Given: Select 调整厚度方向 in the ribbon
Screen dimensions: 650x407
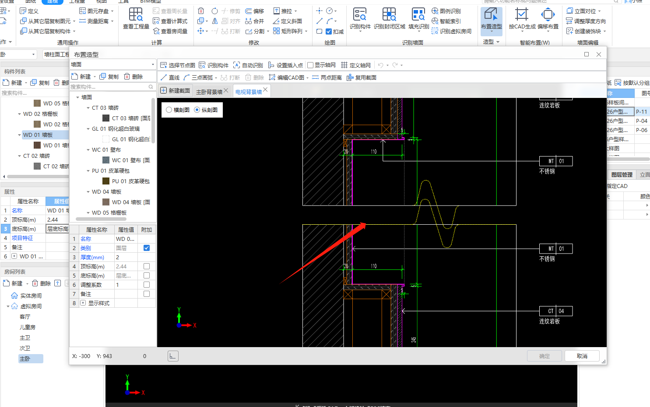Looking at the screenshot, I should click(x=586, y=21).
